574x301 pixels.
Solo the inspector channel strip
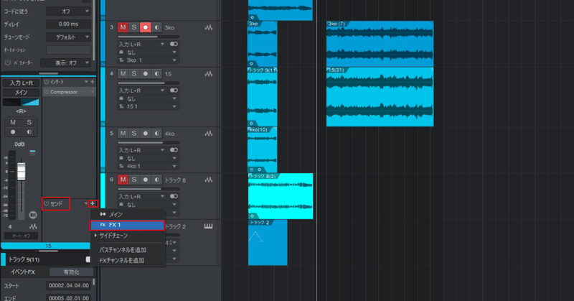(x=29, y=122)
